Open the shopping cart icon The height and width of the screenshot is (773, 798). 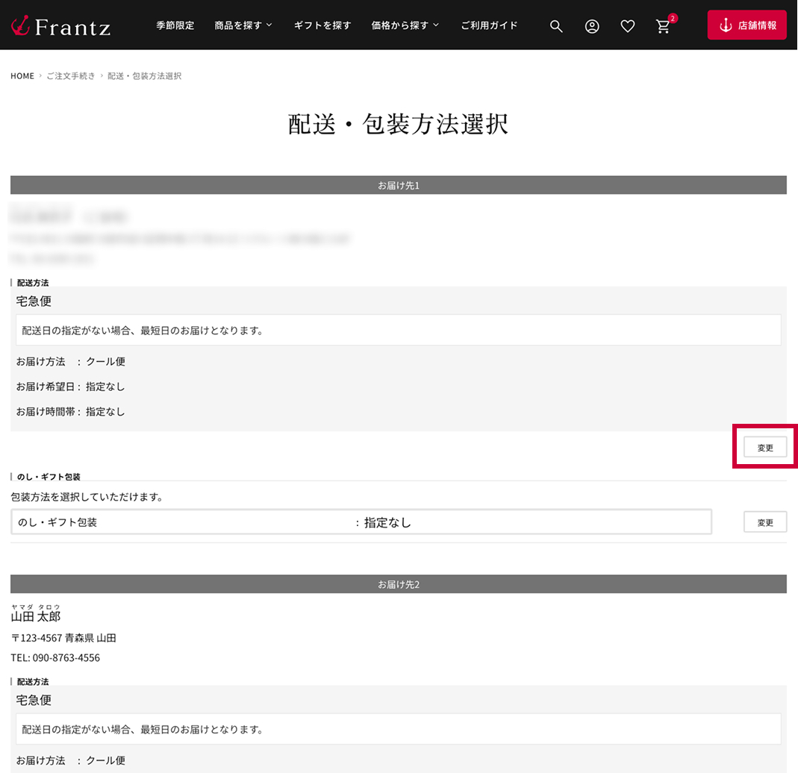pyautogui.click(x=663, y=27)
